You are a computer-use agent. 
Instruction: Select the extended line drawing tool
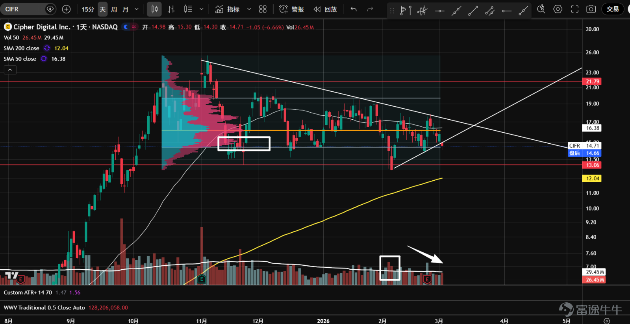tap(456, 11)
